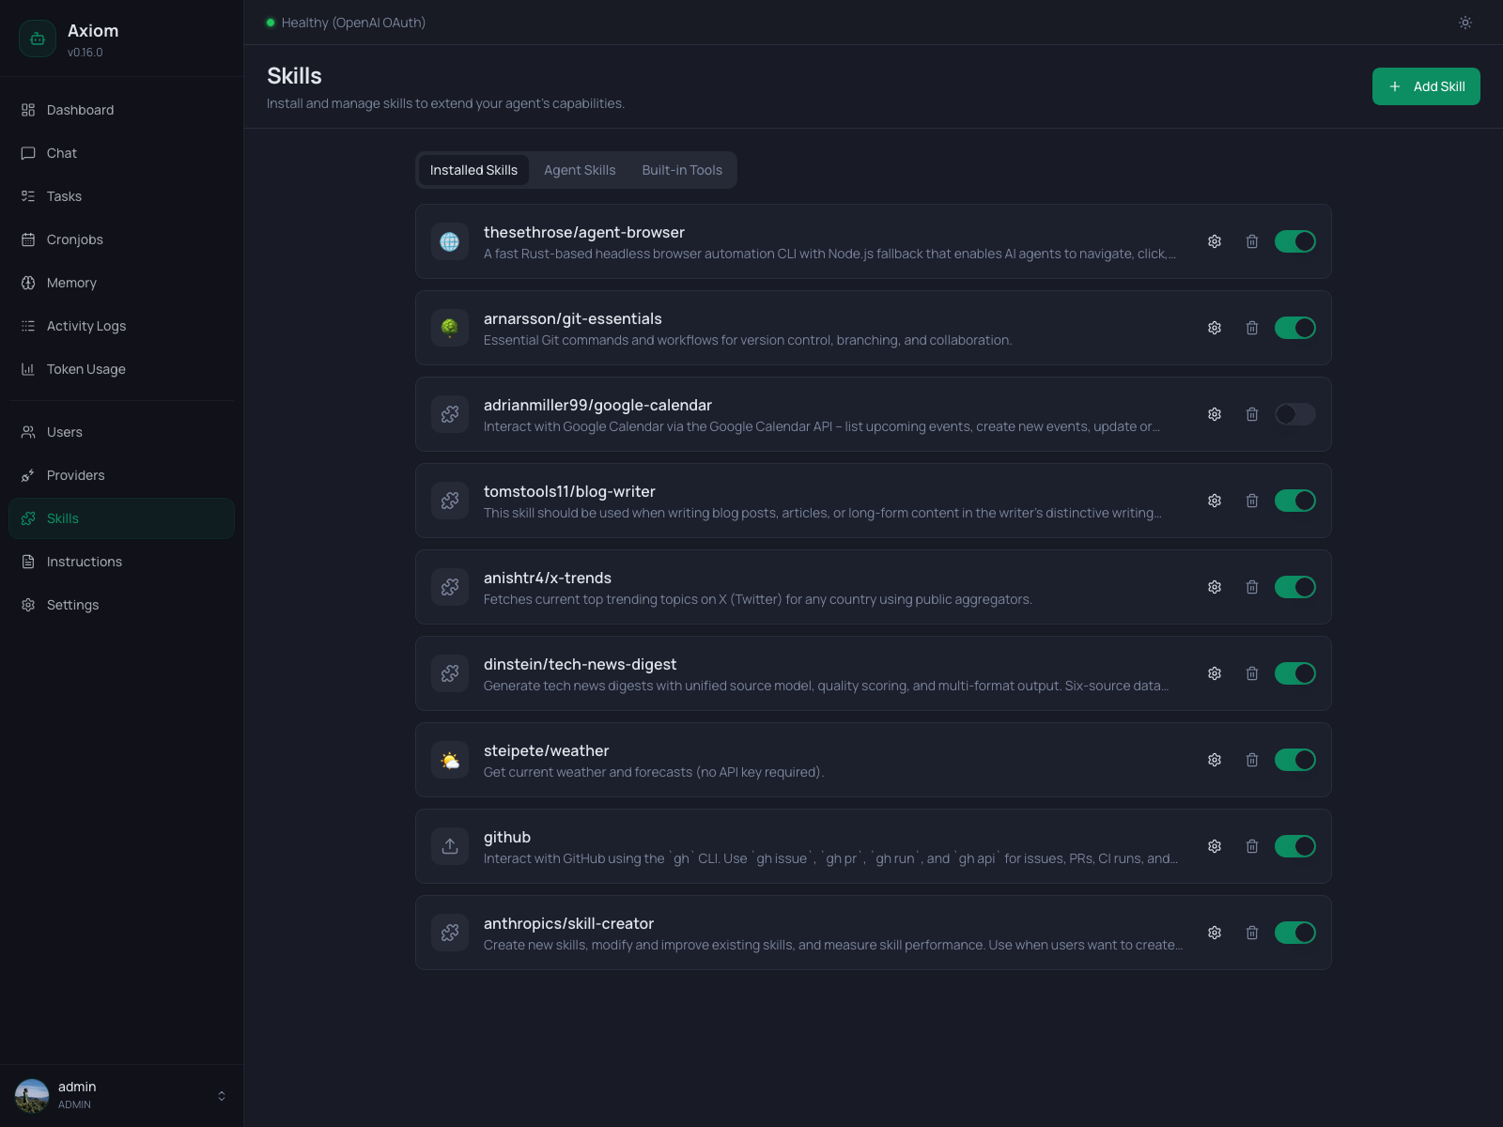
Task: Delete the tomstools11/blog-writer skill
Action: [1252, 501]
